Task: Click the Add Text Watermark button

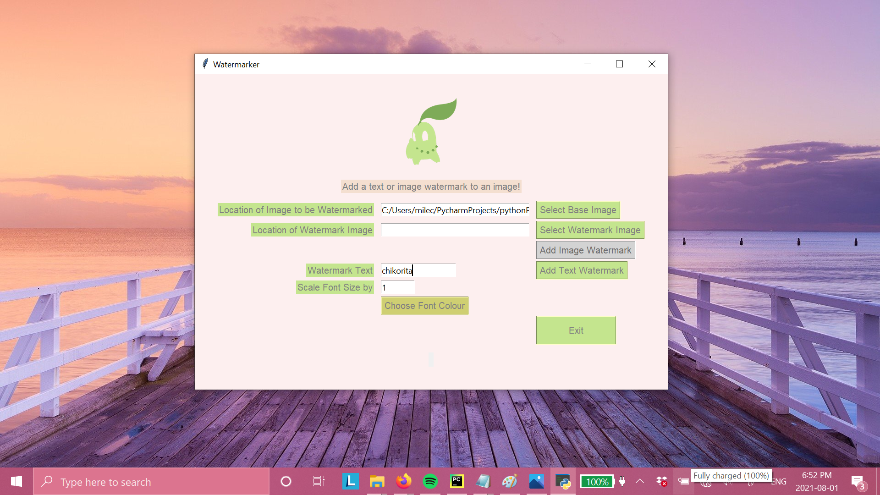Action: pyautogui.click(x=582, y=270)
